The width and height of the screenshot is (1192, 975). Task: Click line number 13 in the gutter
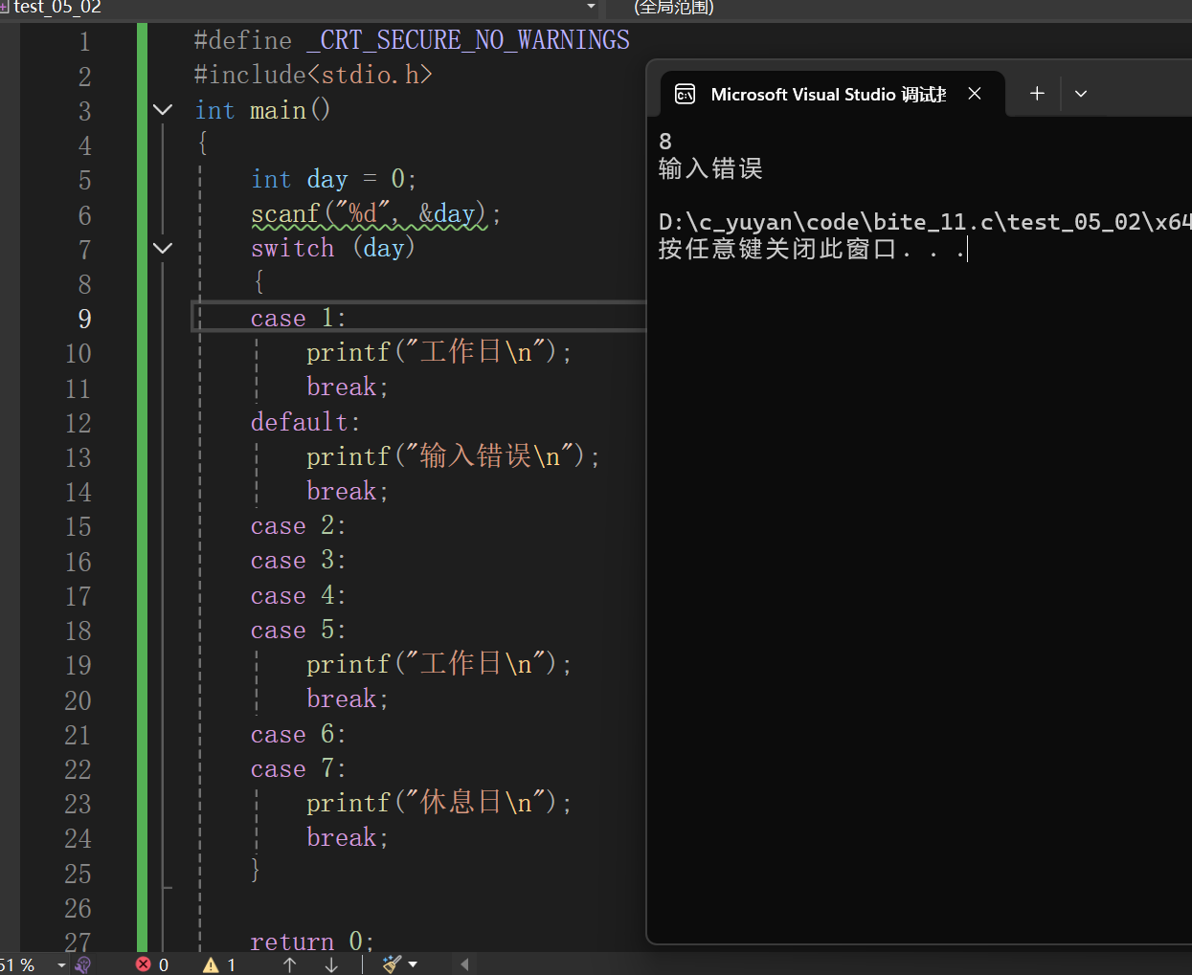(79, 457)
